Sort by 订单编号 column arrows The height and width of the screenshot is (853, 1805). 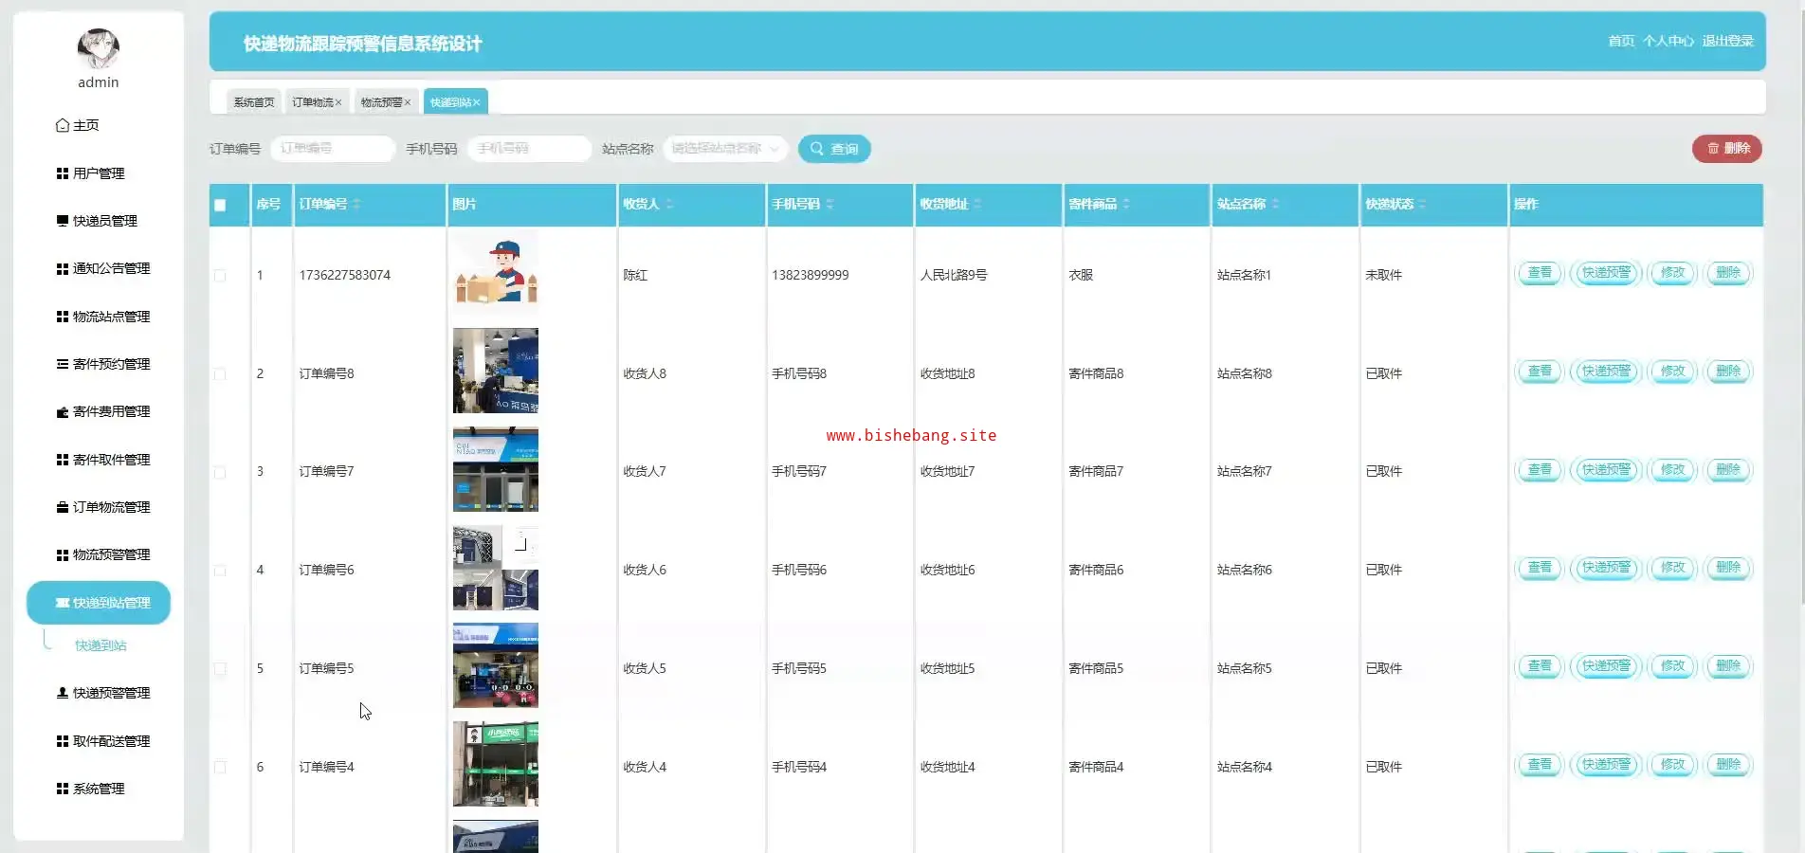(357, 204)
